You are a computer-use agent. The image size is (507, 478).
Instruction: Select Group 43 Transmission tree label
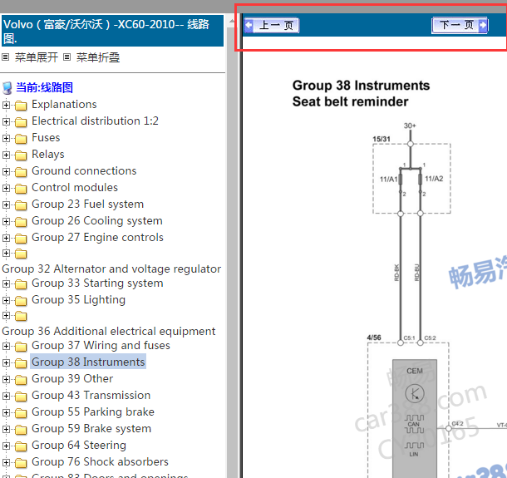click(x=91, y=395)
